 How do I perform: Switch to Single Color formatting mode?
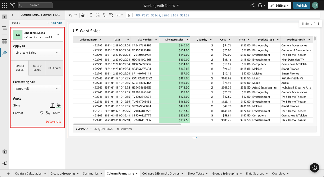coord(20,68)
